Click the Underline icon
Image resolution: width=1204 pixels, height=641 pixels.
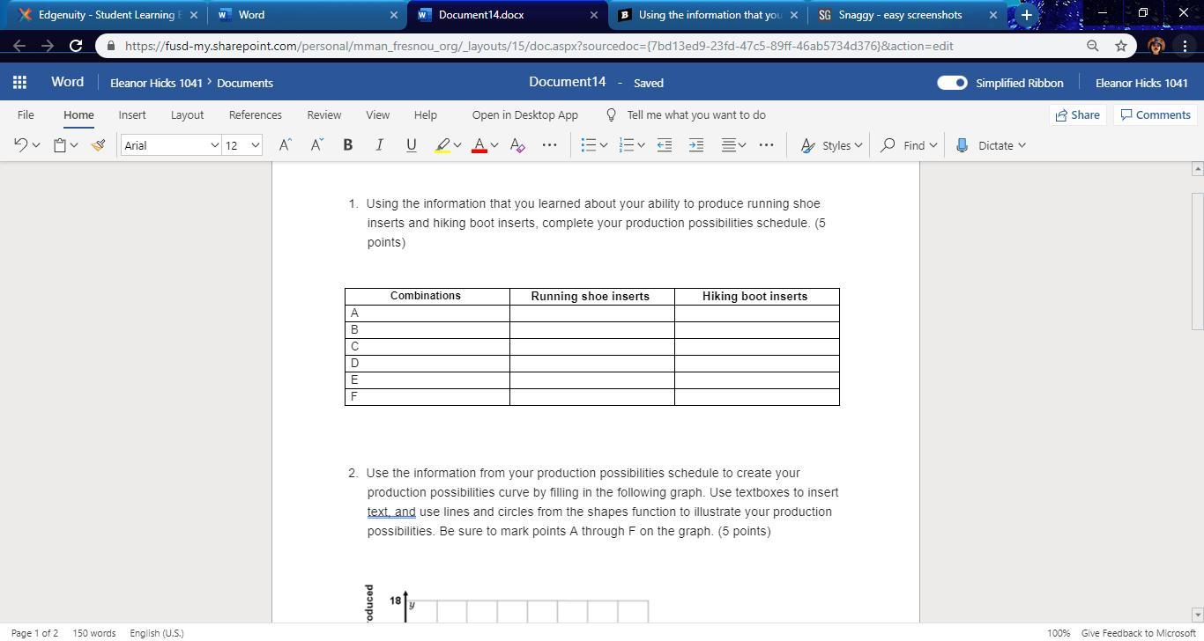[411, 145]
